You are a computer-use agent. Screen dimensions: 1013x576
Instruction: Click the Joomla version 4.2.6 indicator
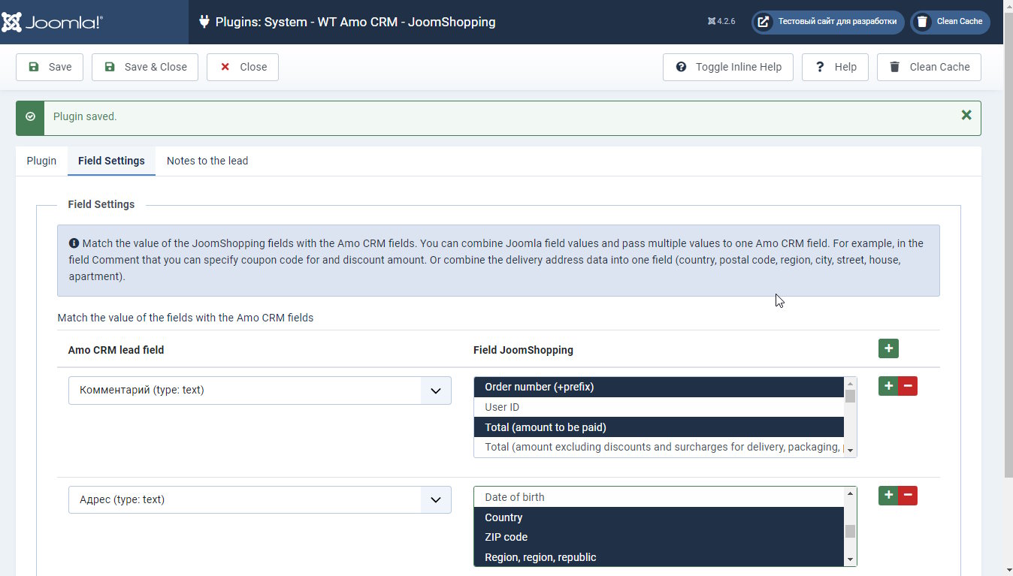(x=721, y=22)
